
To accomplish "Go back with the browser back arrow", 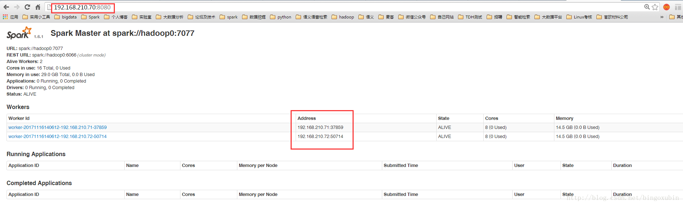I will click(6, 7).
